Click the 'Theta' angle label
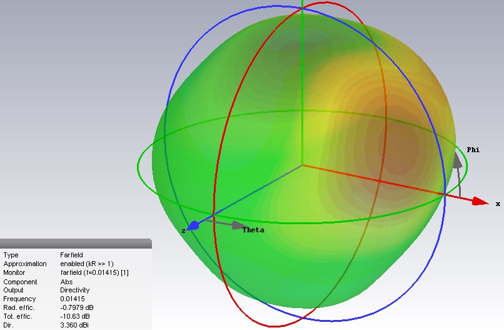 point(253,230)
